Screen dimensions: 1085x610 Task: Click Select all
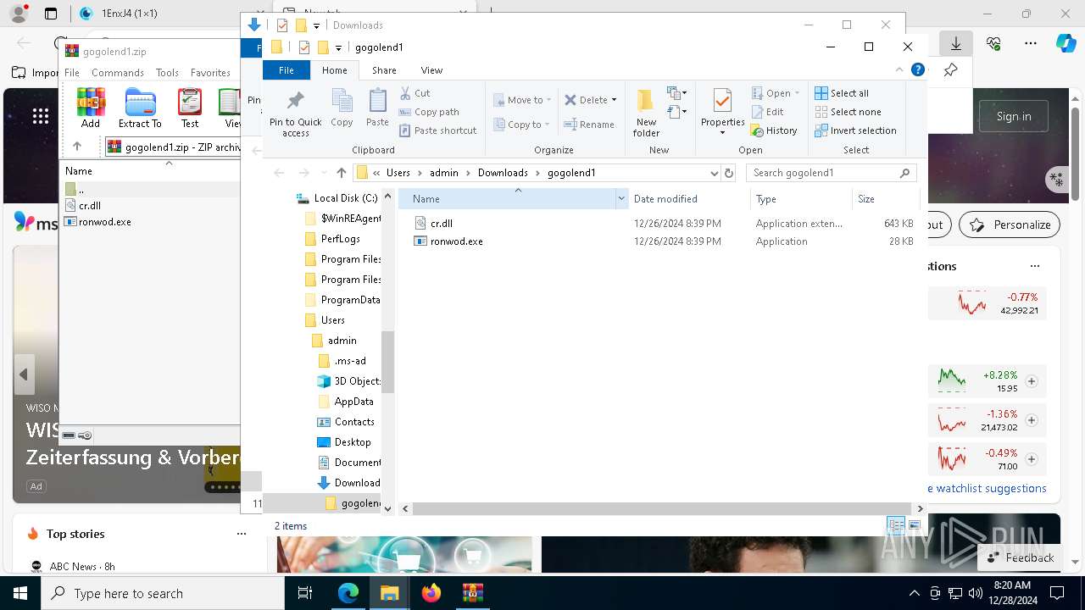click(x=842, y=93)
